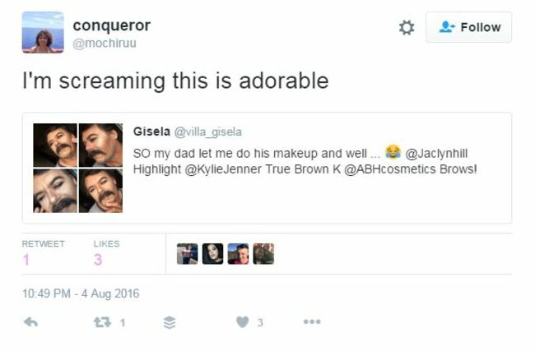Open the three-dot more options menu
This screenshot has width=535, height=351.
[x=312, y=321]
